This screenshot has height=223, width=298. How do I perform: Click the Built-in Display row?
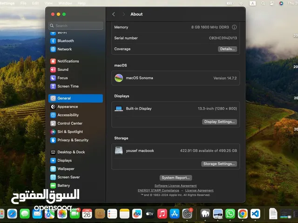click(x=176, y=108)
